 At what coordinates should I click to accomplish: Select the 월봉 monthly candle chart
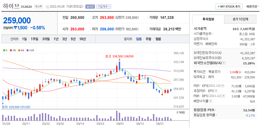point(158,39)
